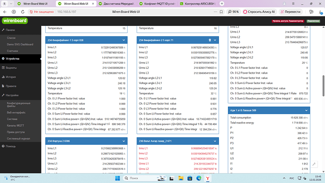Open File Explorer from taskbar
The width and height of the screenshot is (325, 183).
[181, 178]
